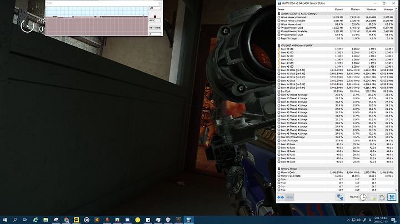400x224 pixels.
Task: Open Discord from the taskbar
Action: pos(127,220)
